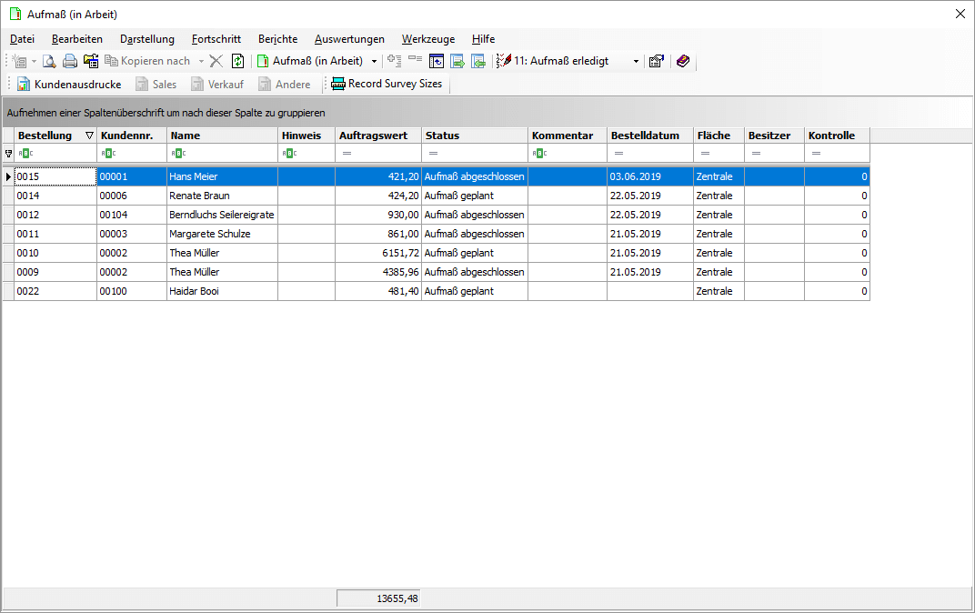The height and width of the screenshot is (613, 975).
Task: Open the Werkzeuge menu
Action: pyautogui.click(x=428, y=39)
